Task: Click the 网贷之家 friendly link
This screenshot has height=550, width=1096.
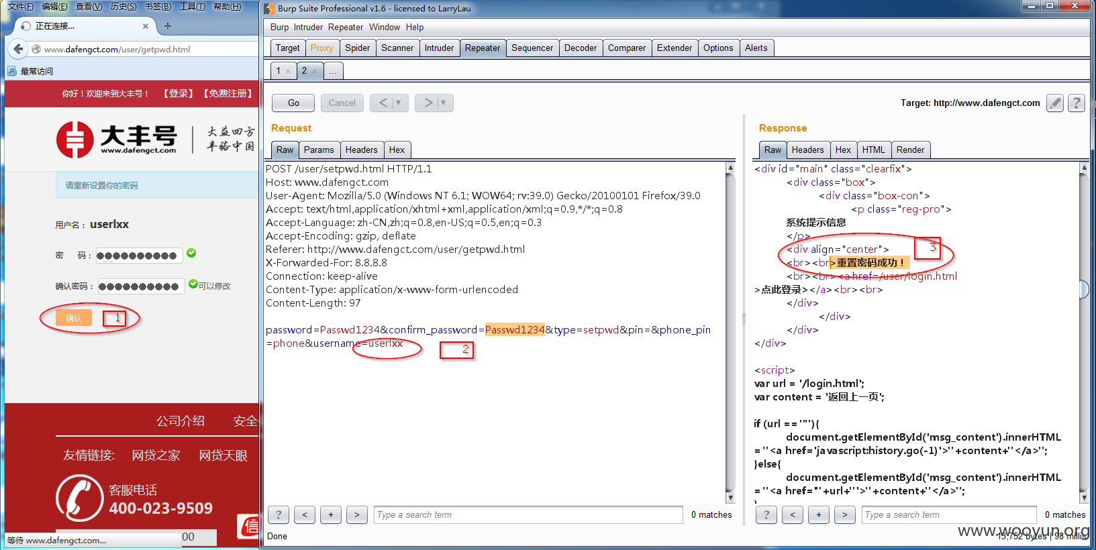Action: coord(156,455)
